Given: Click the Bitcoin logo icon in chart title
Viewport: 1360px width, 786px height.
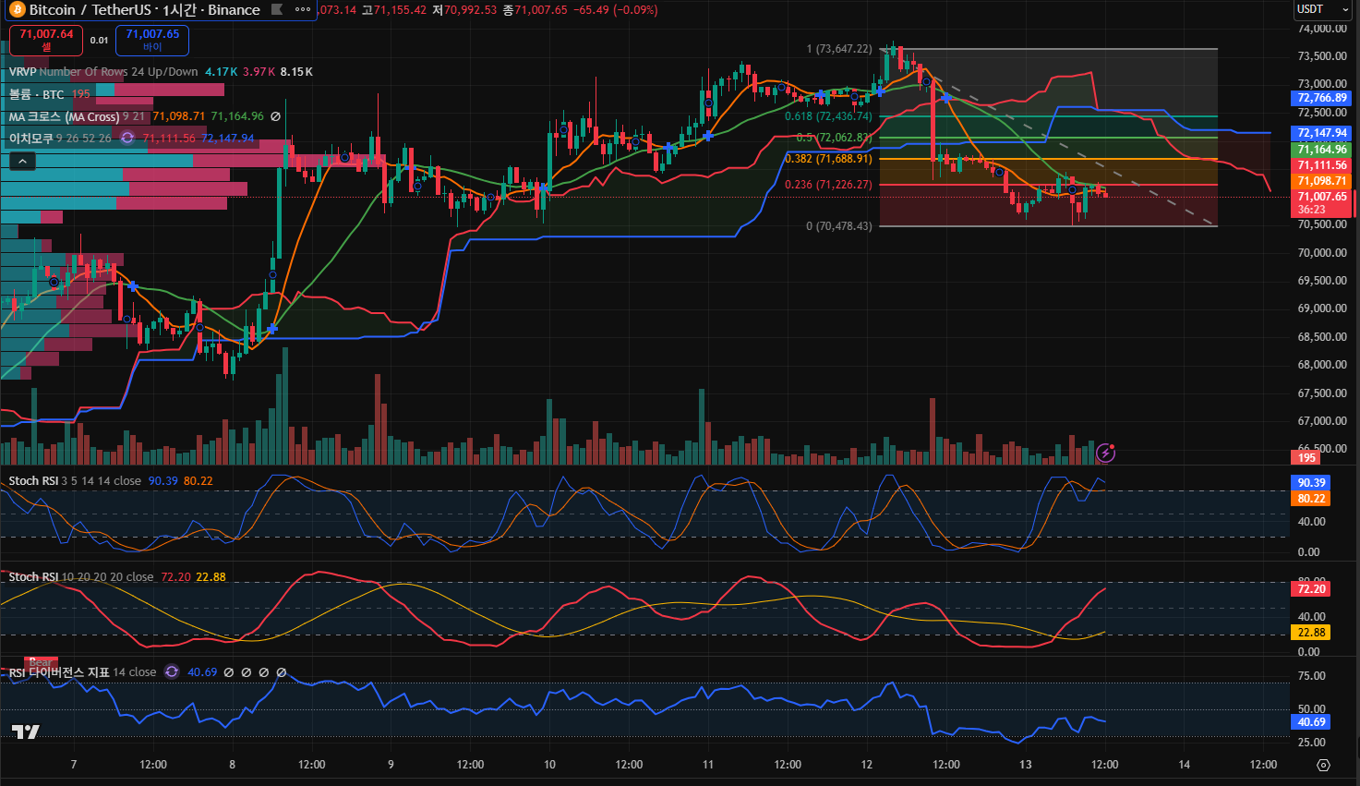Looking at the screenshot, I should tap(17, 10).
